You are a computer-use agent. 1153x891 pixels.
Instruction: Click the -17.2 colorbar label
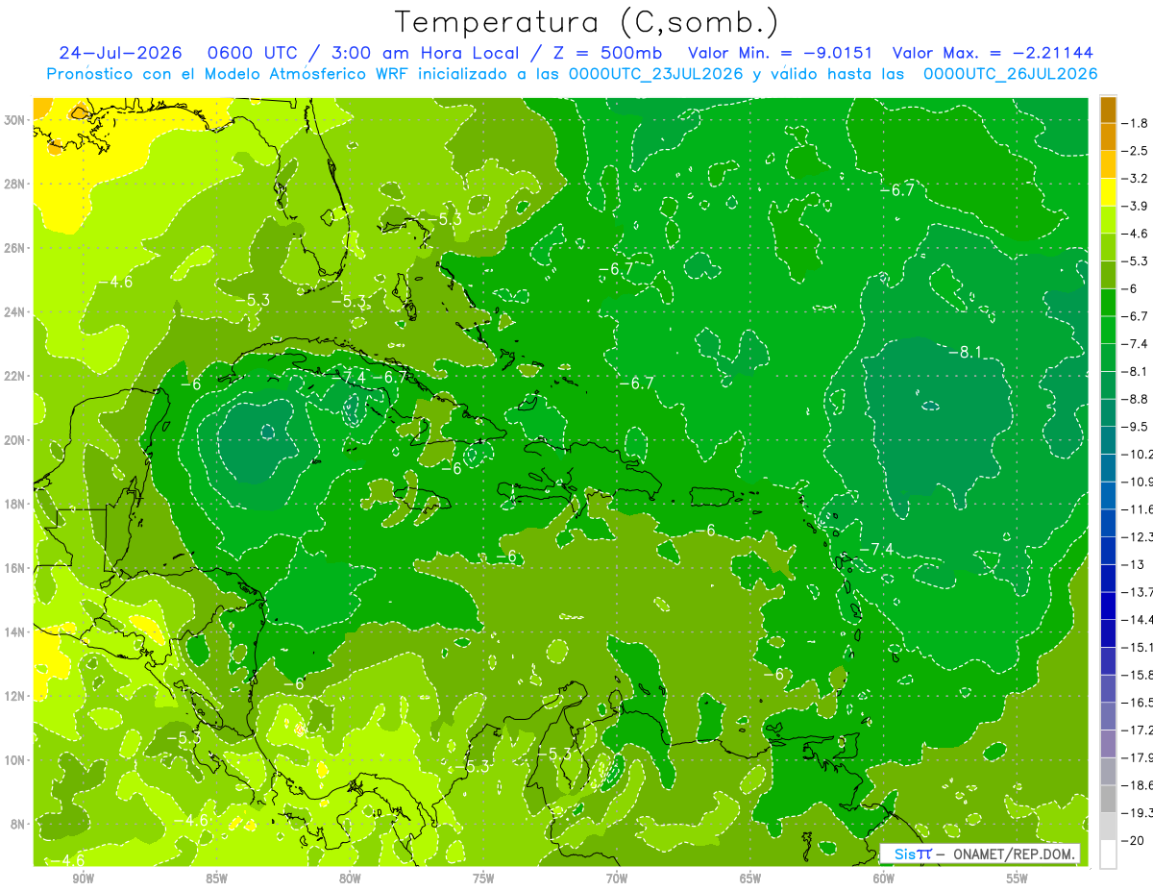tap(1138, 730)
